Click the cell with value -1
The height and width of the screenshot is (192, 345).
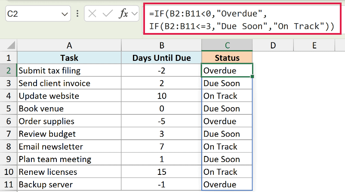tap(161, 184)
